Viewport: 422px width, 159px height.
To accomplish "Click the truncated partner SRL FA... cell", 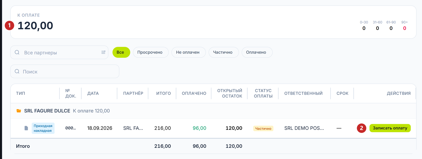I will click(133, 128).
